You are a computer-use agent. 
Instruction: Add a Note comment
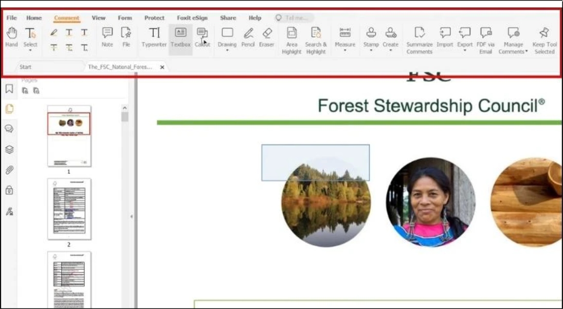[x=107, y=37]
